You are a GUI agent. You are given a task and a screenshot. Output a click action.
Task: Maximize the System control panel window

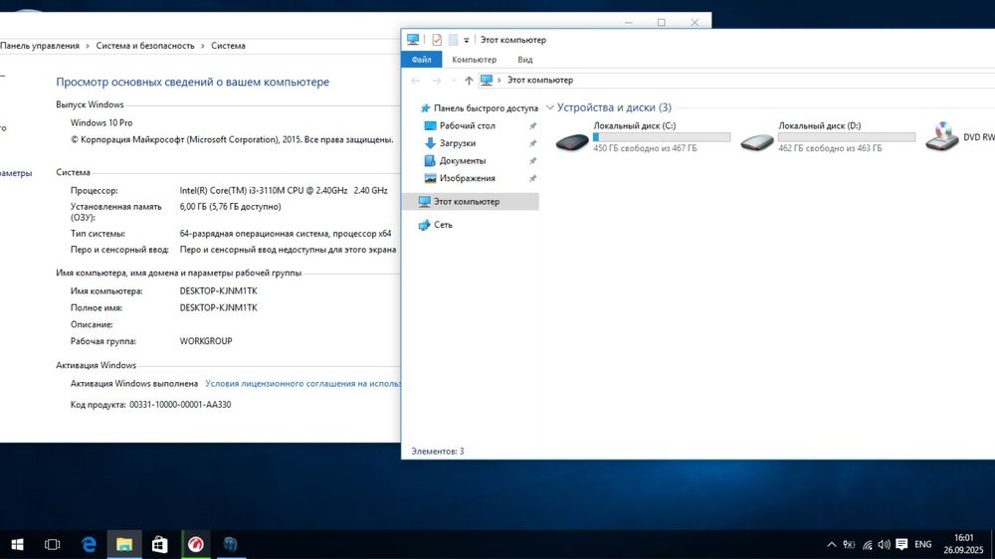[662, 22]
